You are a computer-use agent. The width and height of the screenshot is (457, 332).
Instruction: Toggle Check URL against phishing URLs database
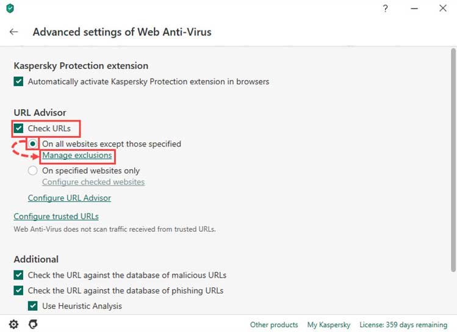tap(18, 290)
